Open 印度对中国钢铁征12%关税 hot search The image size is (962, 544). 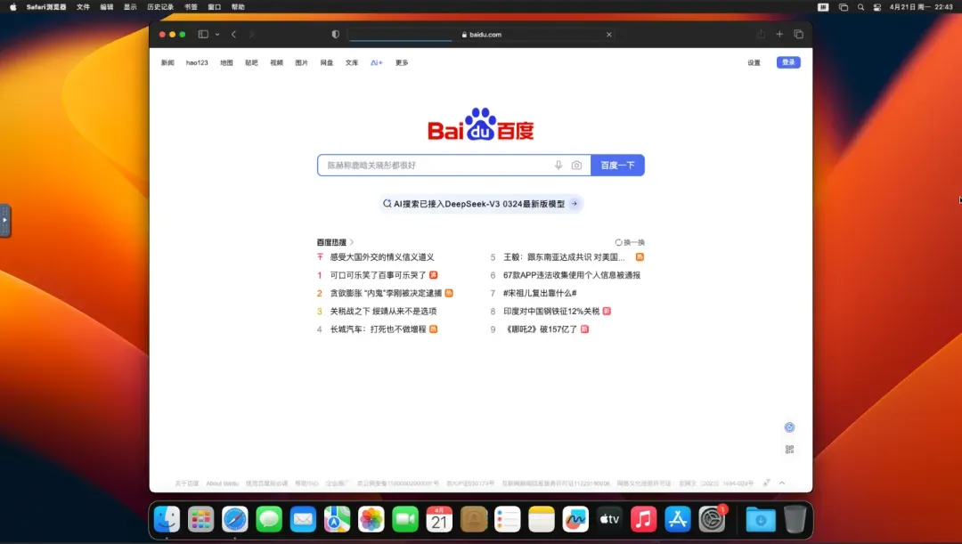tap(551, 311)
